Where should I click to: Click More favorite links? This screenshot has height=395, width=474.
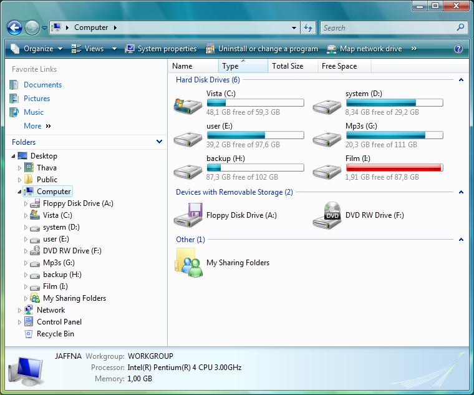click(x=37, y=126)
